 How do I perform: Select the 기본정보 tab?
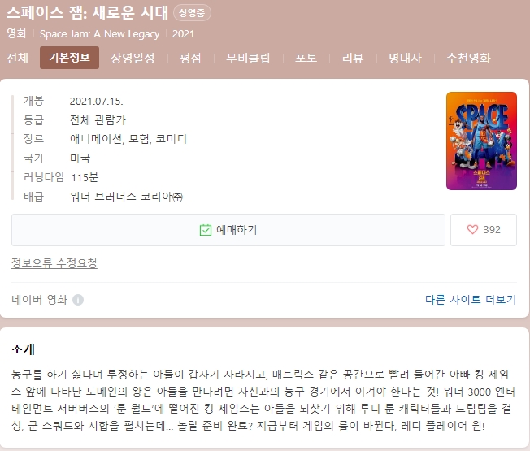(70, 58)
